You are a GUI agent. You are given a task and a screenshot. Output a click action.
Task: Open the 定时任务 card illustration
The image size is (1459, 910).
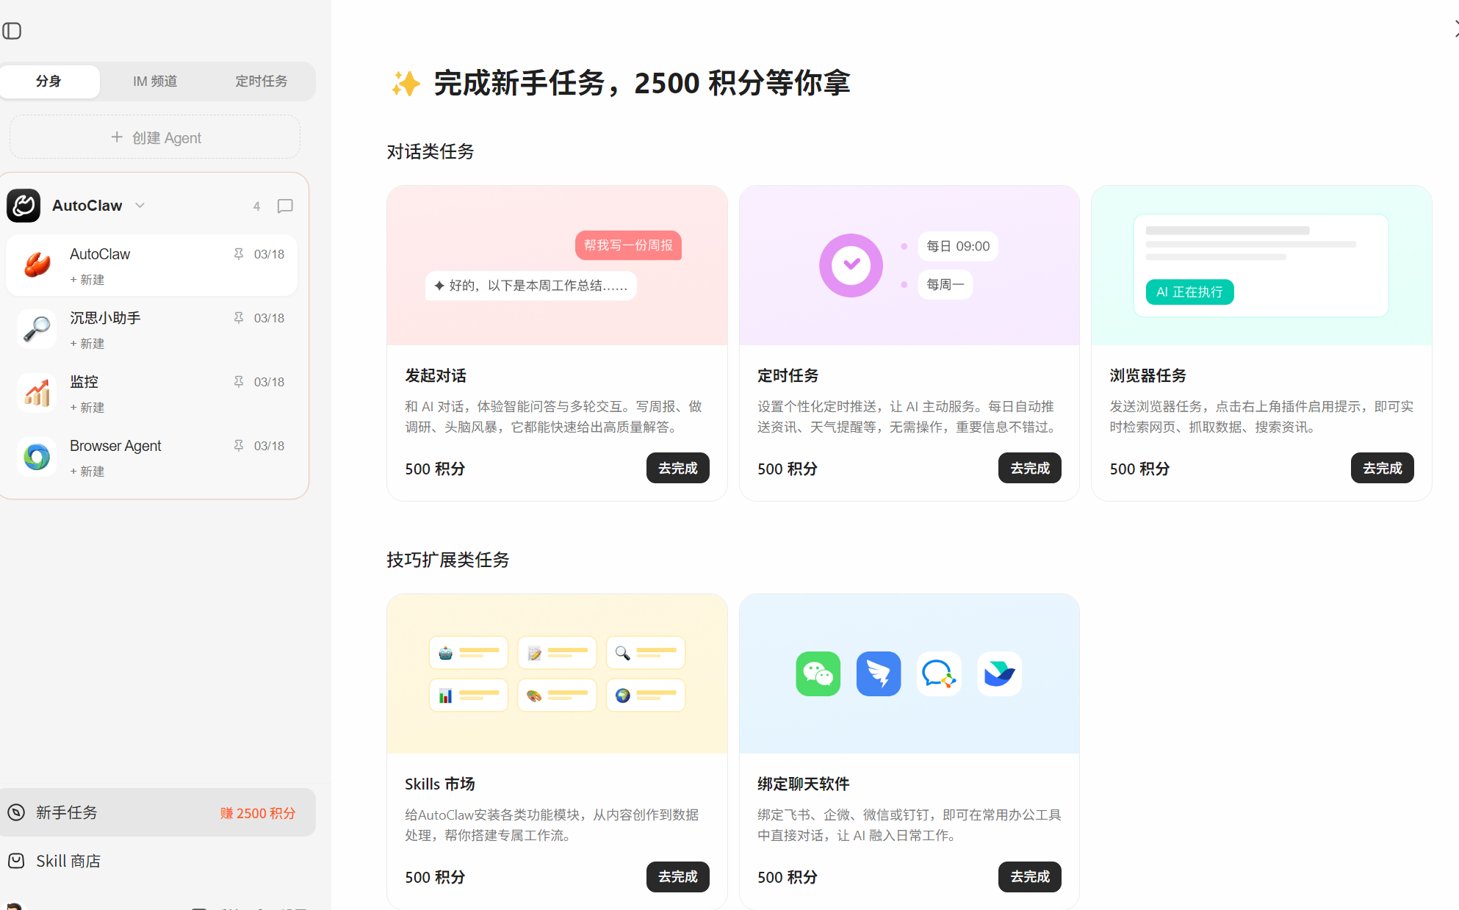coord(909,265)
